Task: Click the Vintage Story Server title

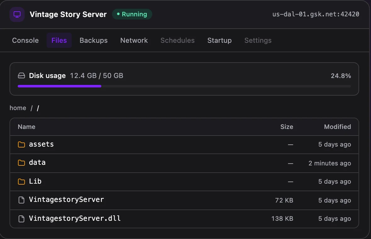Action: click(68, 14)
